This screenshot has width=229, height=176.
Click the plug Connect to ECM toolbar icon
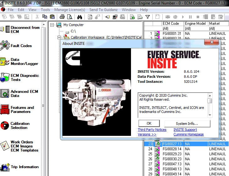107,17
